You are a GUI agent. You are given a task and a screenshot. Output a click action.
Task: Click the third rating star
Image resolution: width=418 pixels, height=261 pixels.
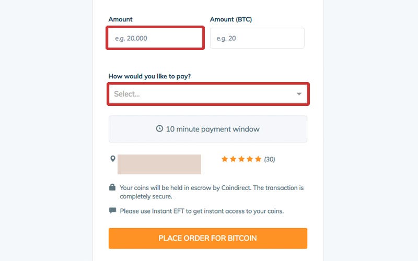click(x=241, y=159)
